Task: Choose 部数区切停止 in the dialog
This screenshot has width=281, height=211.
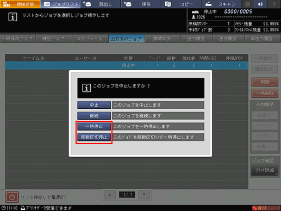Action: tap(94, 137)
